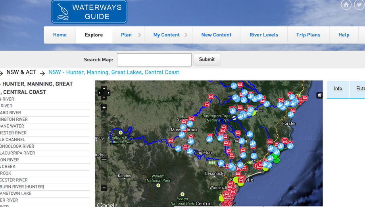Follow the NSW & ACT breadcrumb

[21, 72]
